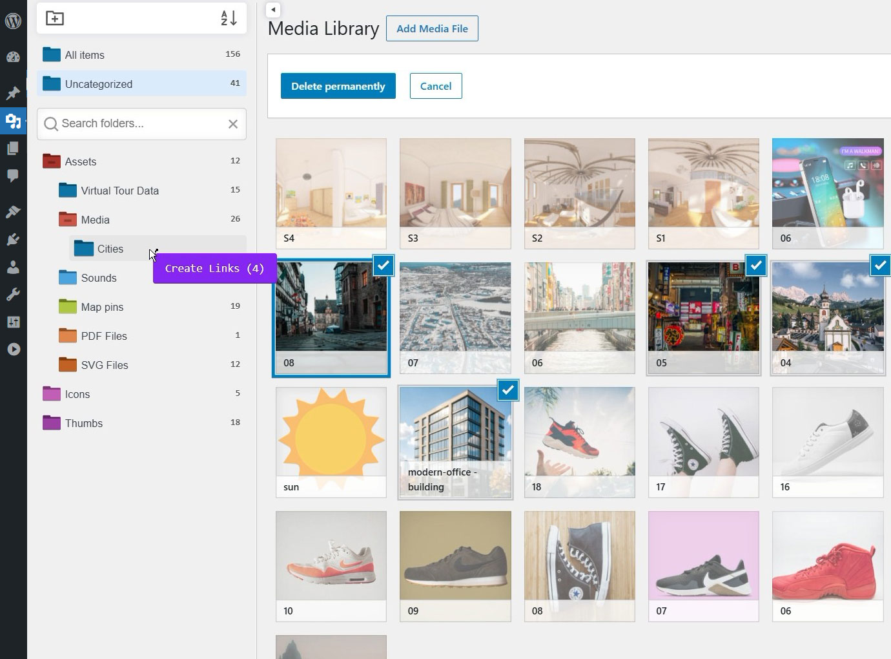Image resolution: width=891 pixels, height=659 pixels.
Task: Open the Thumbs folder
Action: [141, 423]
